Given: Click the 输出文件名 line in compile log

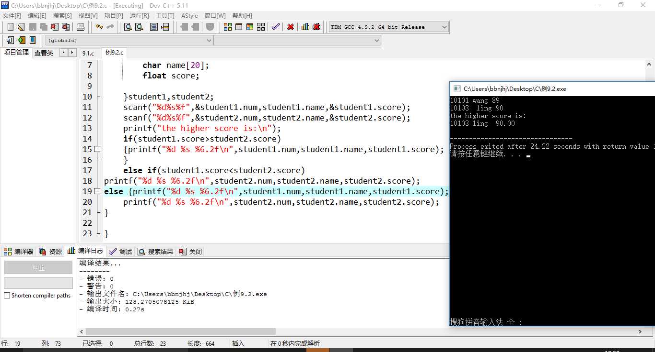Looking at the screenshot, I should coord(173,294).
